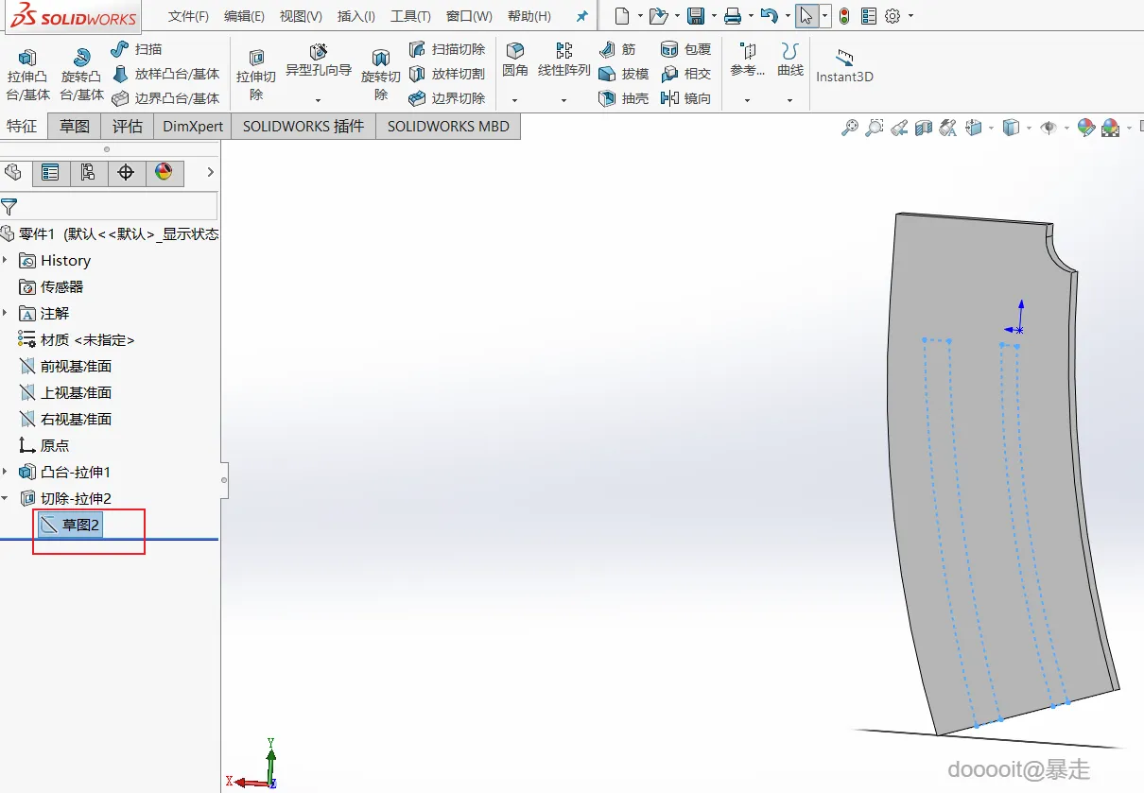Image resolution: width=1144 pixels, height=793 pixels.
Task: Toggle the pin for the menu bar
Action: (x=581, y=16)
